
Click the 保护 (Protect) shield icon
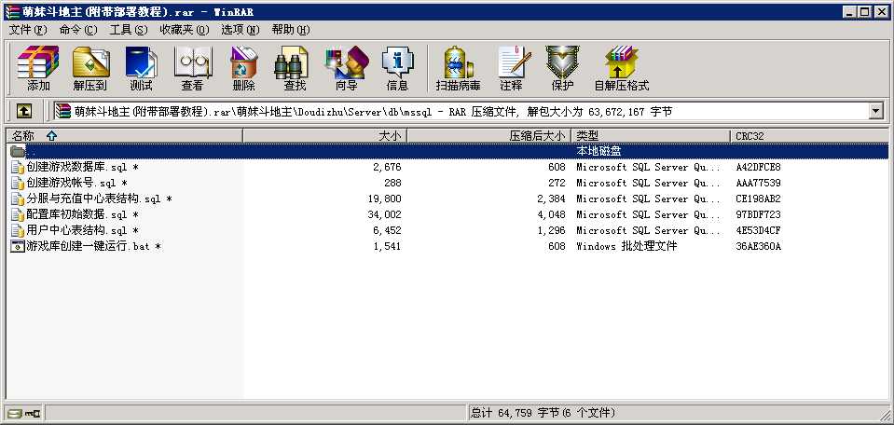click(x=562, y=68)
